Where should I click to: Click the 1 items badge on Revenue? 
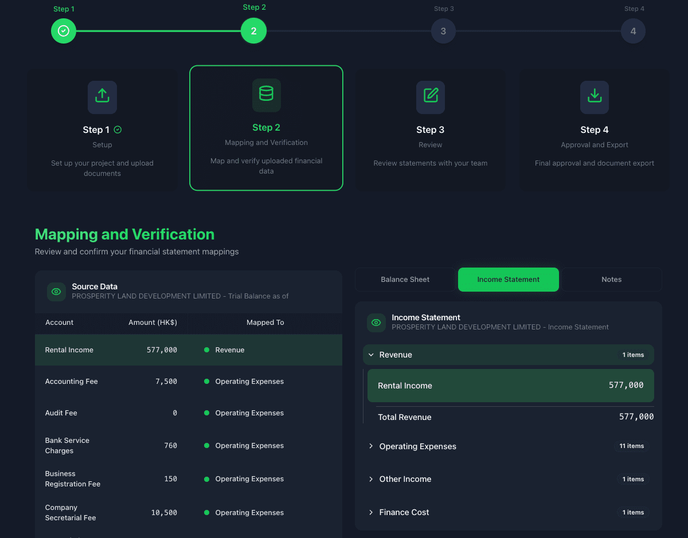point(634,355)
